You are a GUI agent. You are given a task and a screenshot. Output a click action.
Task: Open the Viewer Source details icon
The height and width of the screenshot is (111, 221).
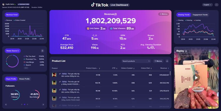[42, 51]
